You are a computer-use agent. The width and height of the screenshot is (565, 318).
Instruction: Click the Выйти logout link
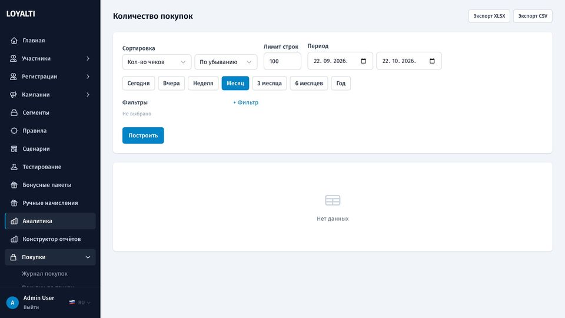coord(31,307)
